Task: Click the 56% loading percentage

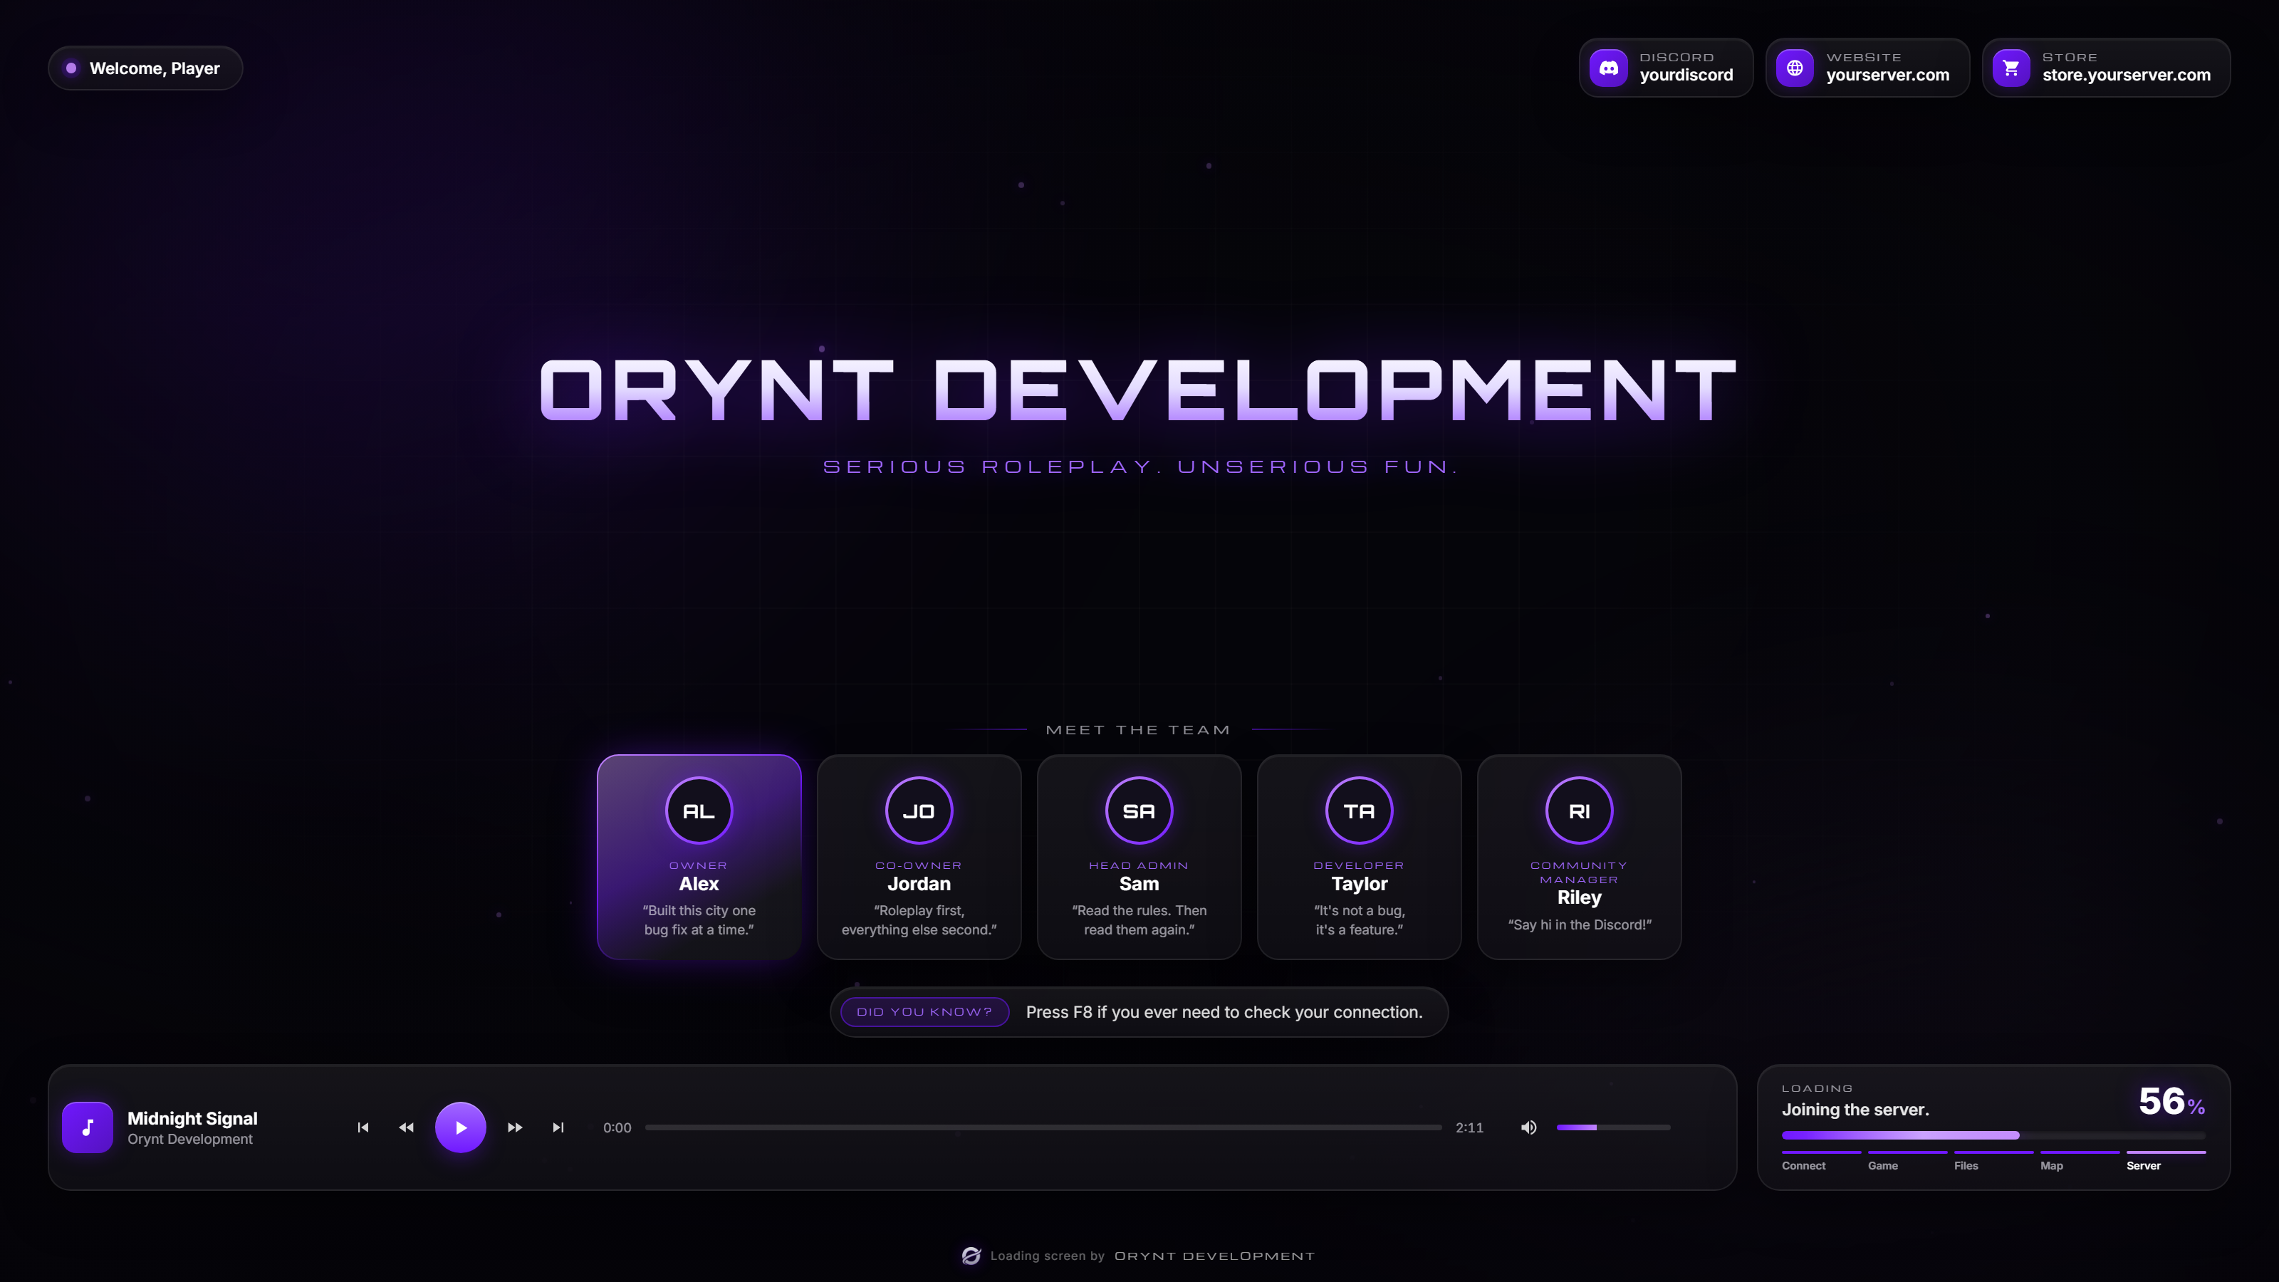Action: pyautogui.click(x=2172, y=1102)
